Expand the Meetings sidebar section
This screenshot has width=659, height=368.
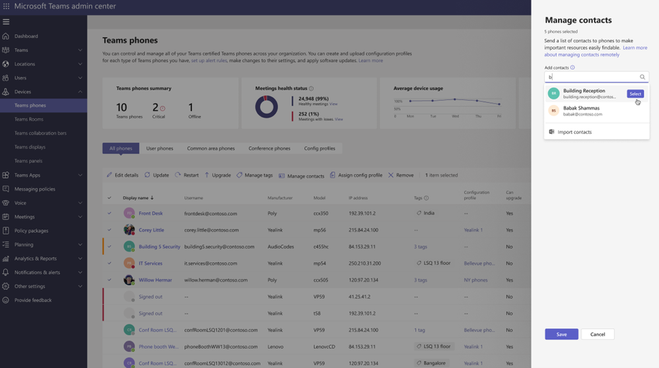pos(80,216)
